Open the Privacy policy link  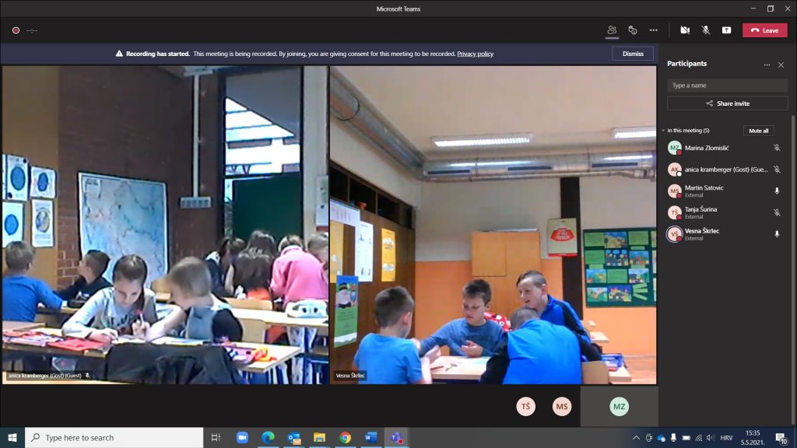[476, 54]
